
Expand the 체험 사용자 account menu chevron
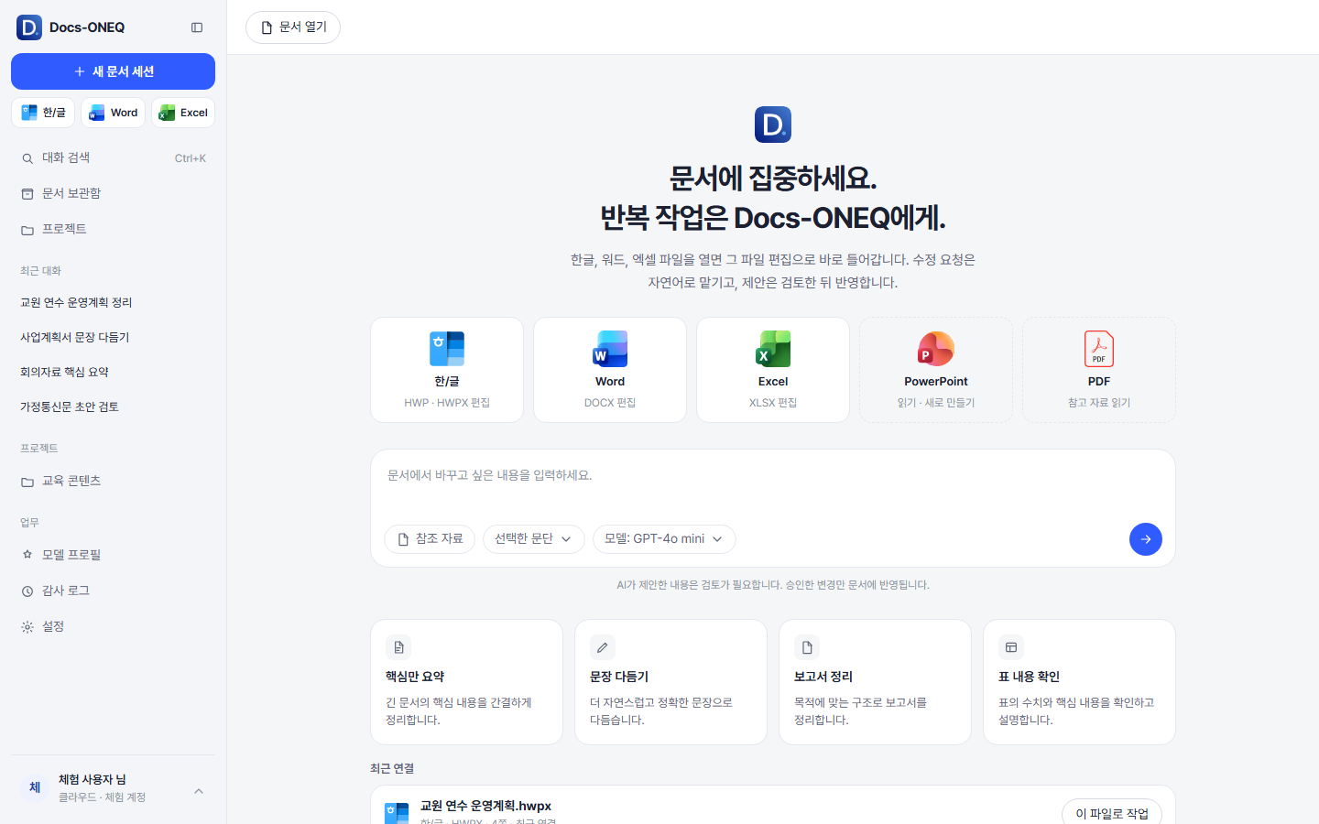[x=199, y=791]
